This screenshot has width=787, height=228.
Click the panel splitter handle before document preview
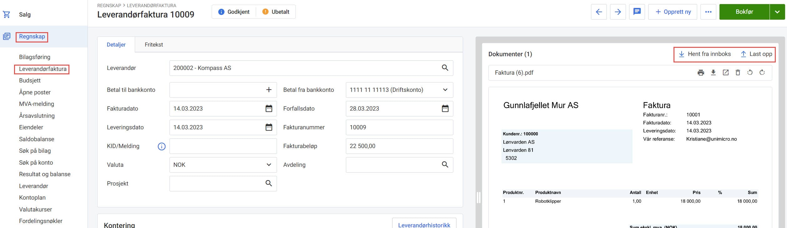point(478,197)
